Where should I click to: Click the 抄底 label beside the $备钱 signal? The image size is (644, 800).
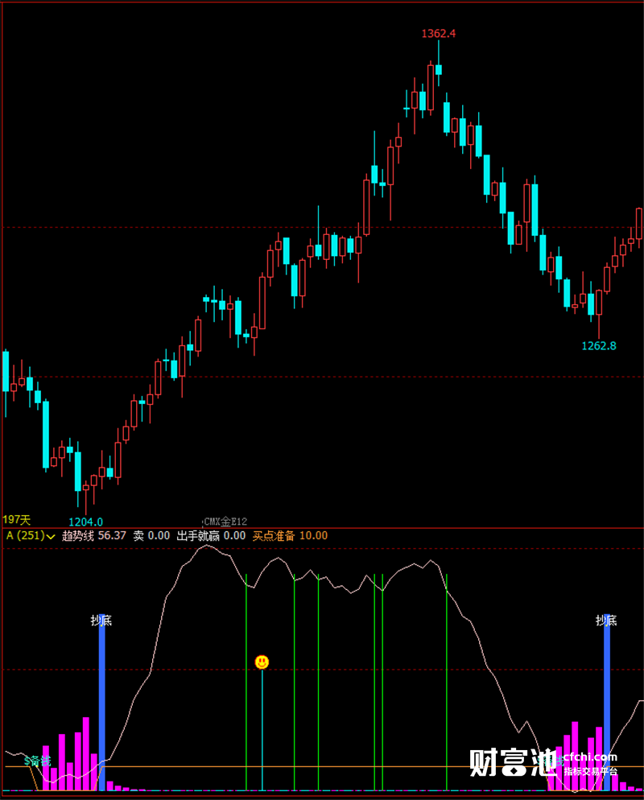[101, 621]
